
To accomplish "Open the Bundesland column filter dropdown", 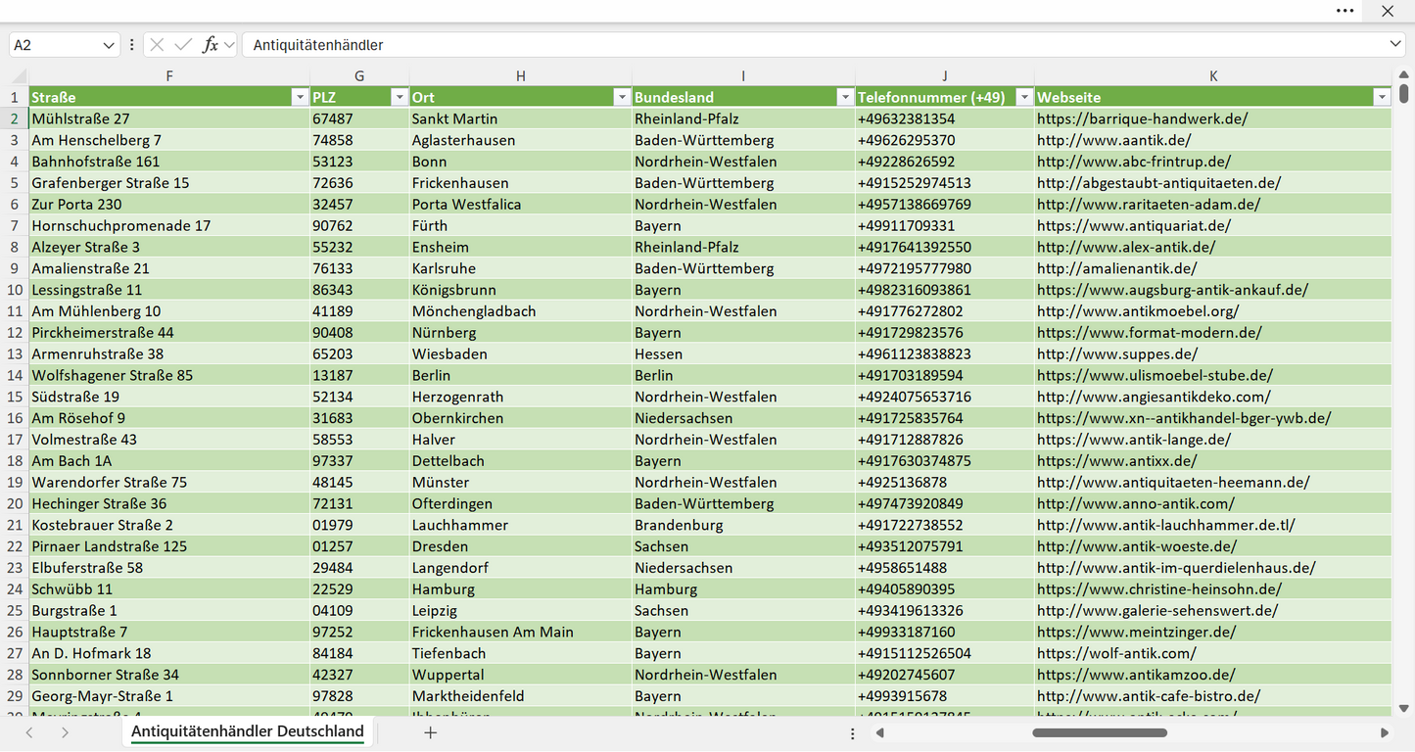I will 845,97.
